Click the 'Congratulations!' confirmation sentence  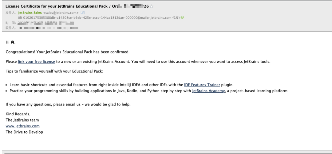(68, 52)
